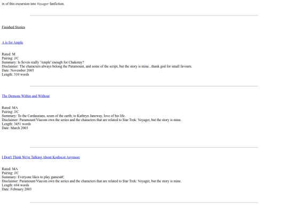Open the Kodiscot story link

(x=41, y=157)
